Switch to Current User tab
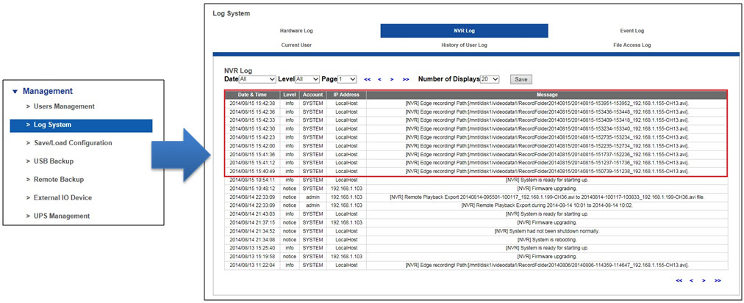Image resolution: width=744 pixels, height=303 pixels. point(296,45)
